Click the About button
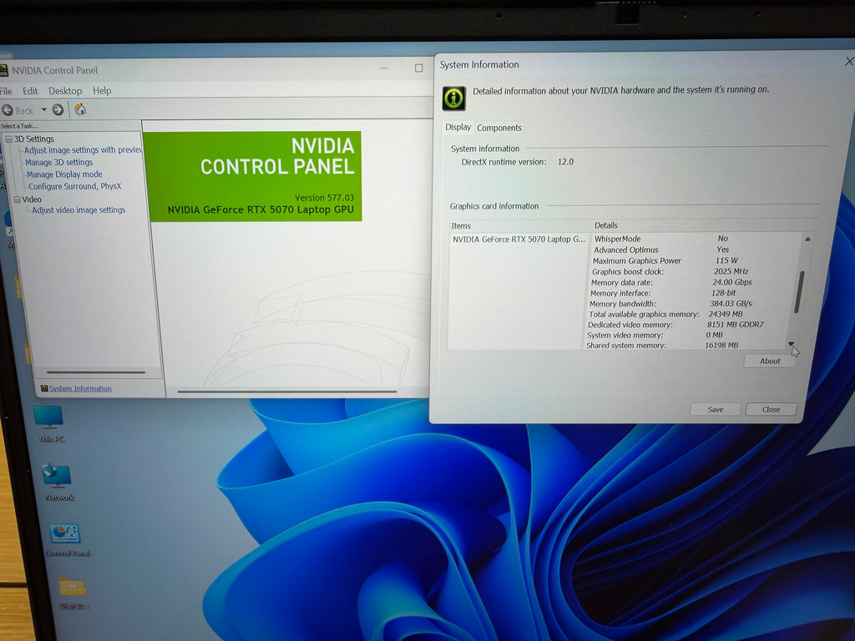855x641 pixels. [769, 361]
